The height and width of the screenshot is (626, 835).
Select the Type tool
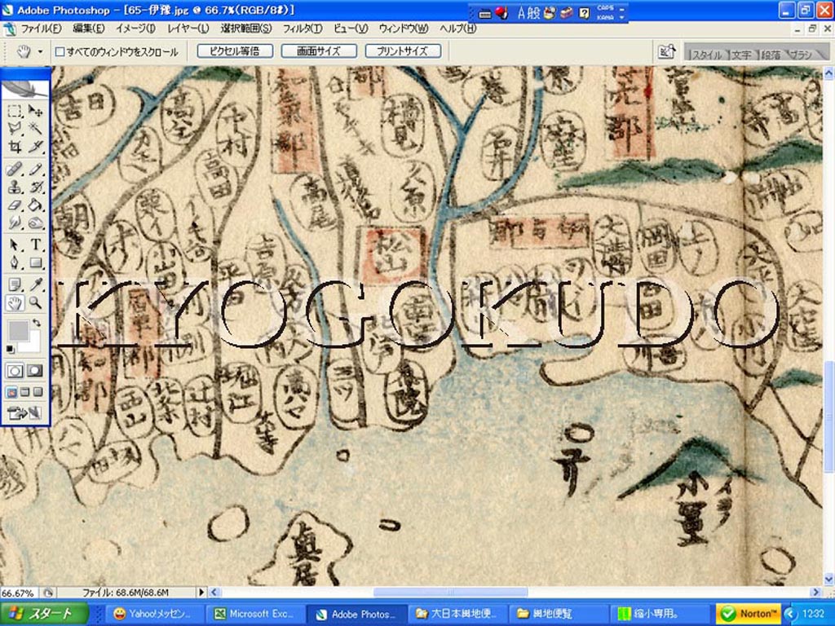tap(35, 245)
